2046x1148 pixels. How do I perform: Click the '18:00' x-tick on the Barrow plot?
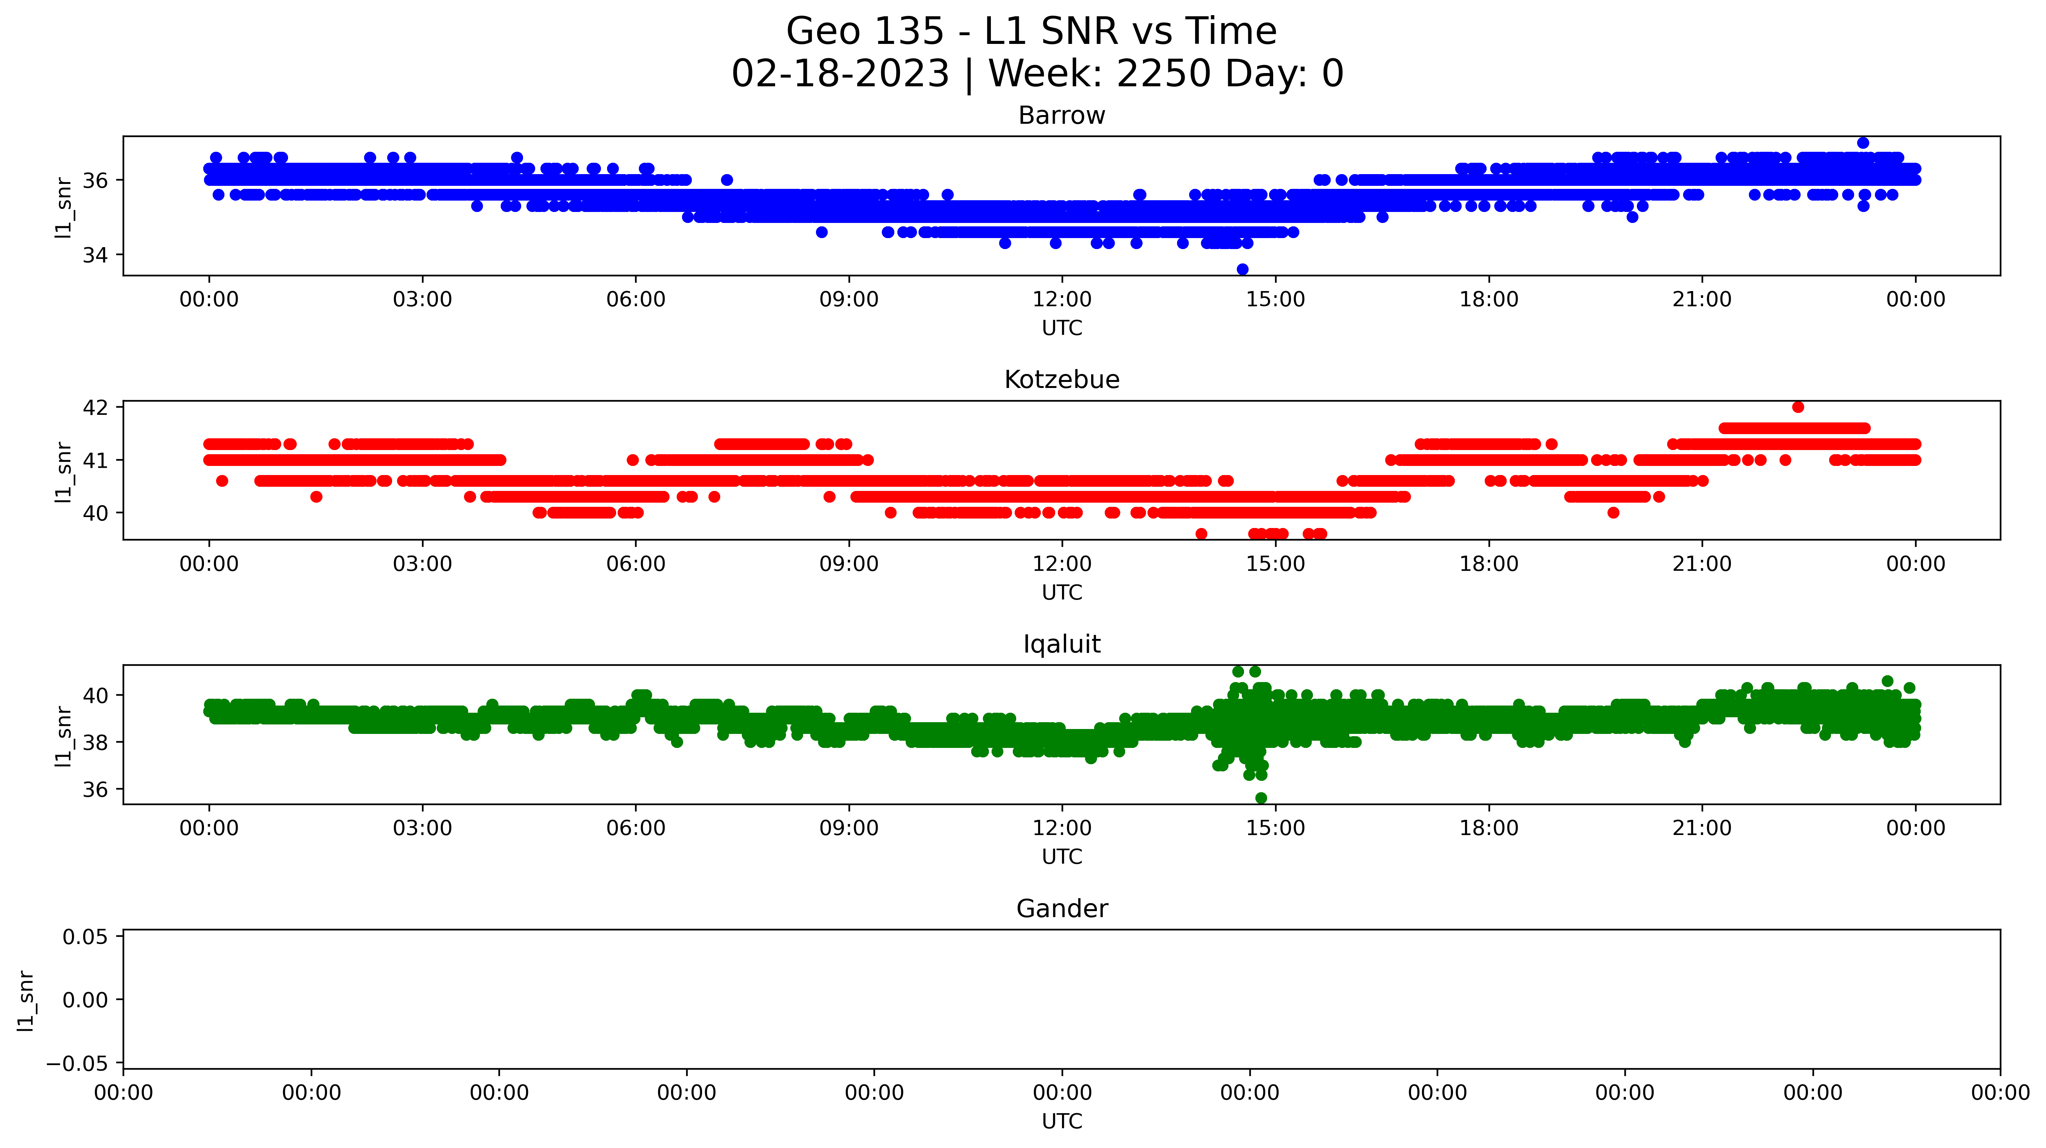[x=1489, y=299]
